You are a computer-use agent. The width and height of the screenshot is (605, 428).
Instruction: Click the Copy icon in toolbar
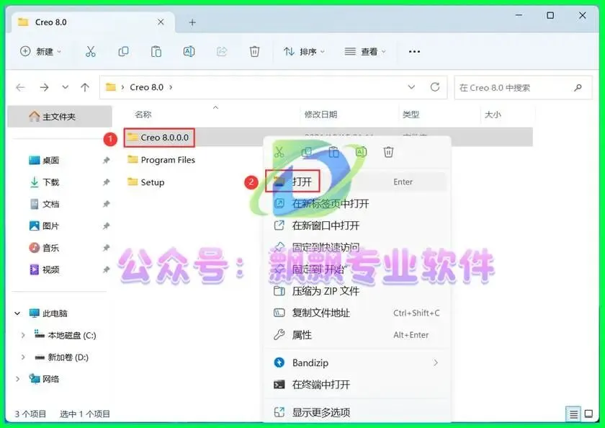click(123, 51)
